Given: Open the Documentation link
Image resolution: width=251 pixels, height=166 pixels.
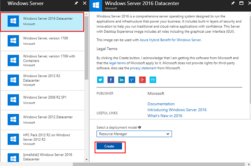Looking at the screenshot, I should (x=161, y=104).
